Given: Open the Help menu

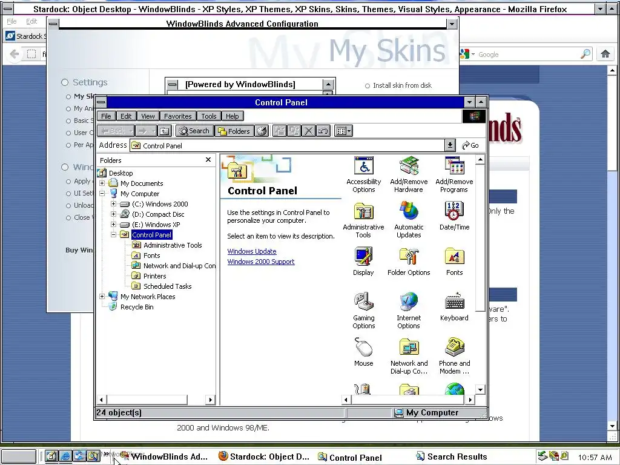Looking at the screenshot, I should (x=232, y=116).
